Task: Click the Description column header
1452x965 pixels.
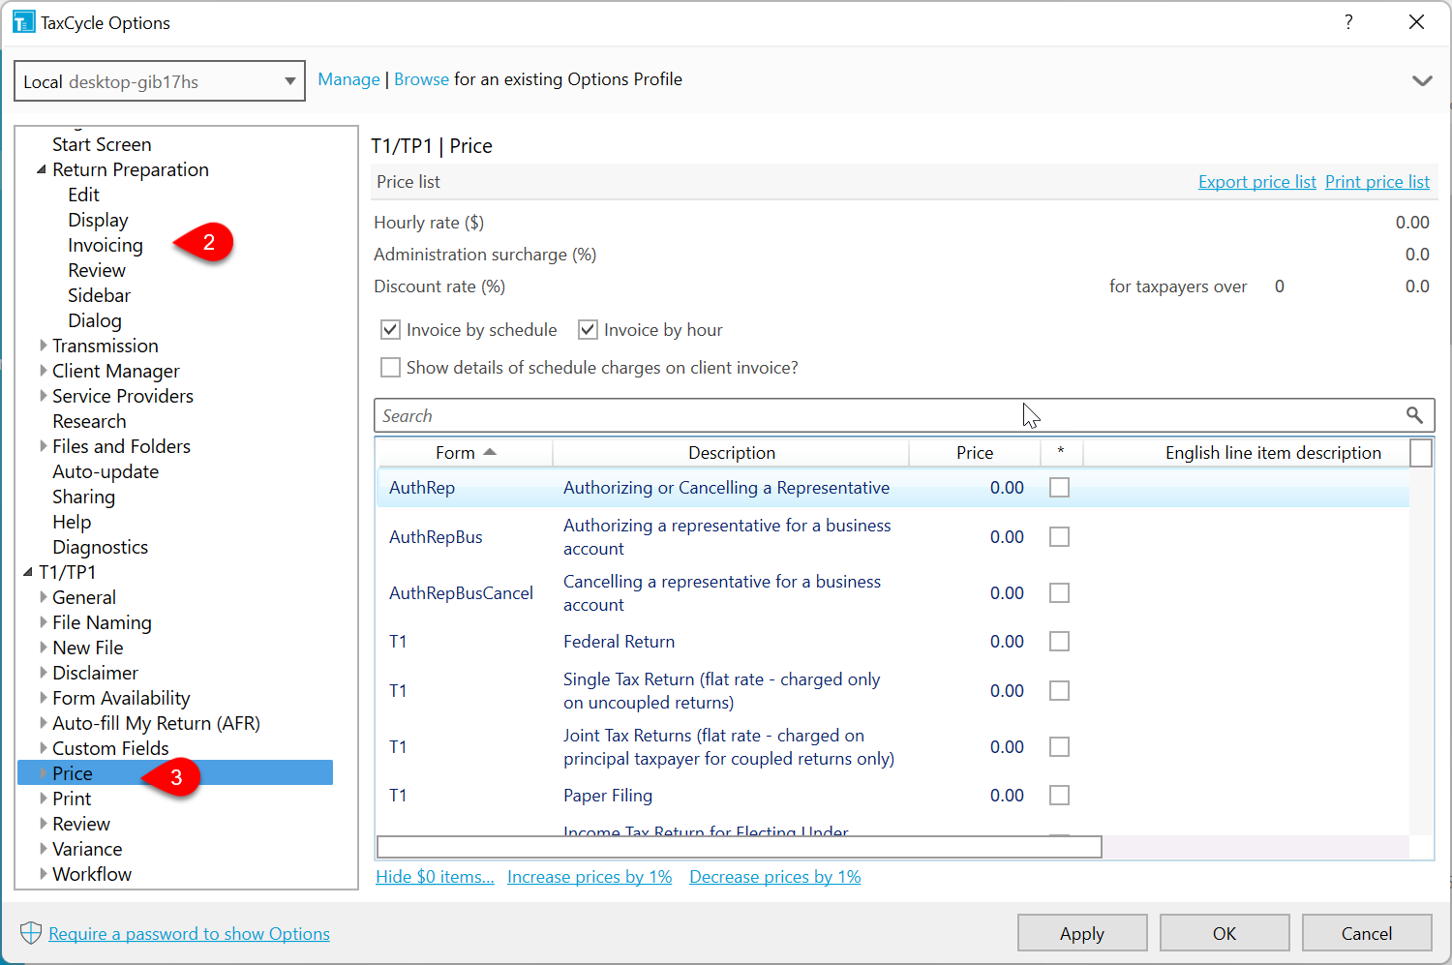Action: point(731,453)
